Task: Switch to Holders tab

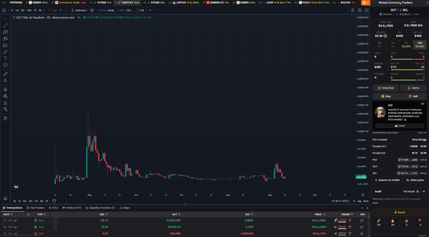Action: point(72,208)
